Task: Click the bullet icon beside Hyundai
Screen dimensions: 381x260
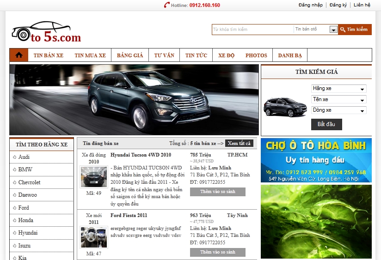Action: [x=15, y=233]
